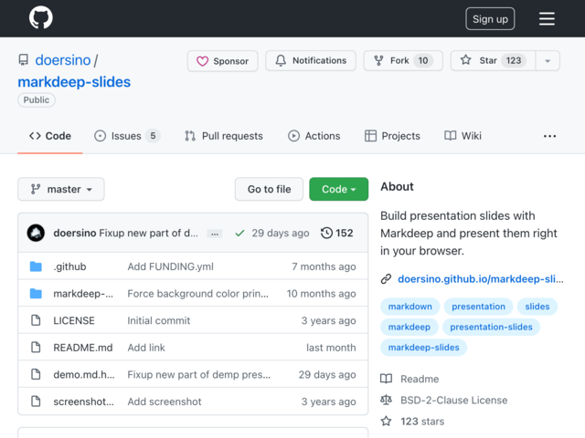585x438 pixels.
Task: Open the screenshot... file
Action: 83,401
